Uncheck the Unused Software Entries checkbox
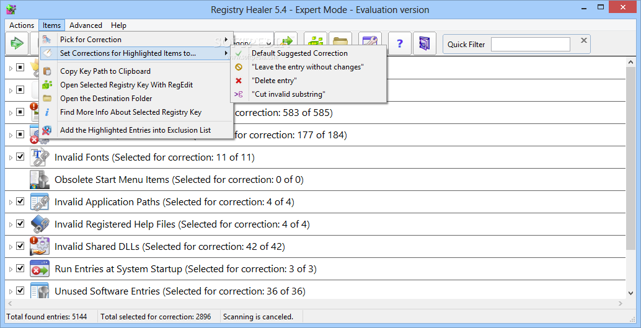641x328 pixels. 20,290
